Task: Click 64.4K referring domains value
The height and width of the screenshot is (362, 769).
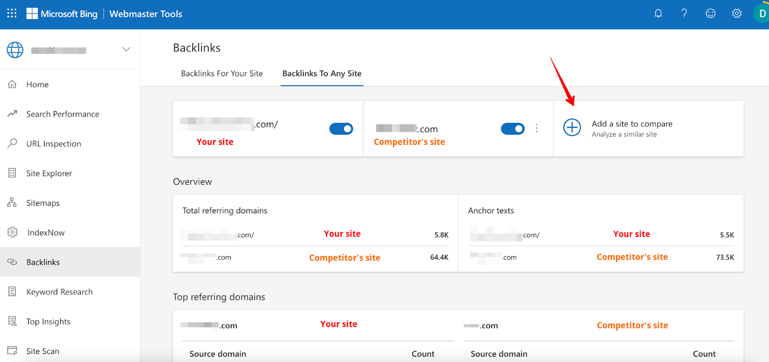Action: click(439, 257)
